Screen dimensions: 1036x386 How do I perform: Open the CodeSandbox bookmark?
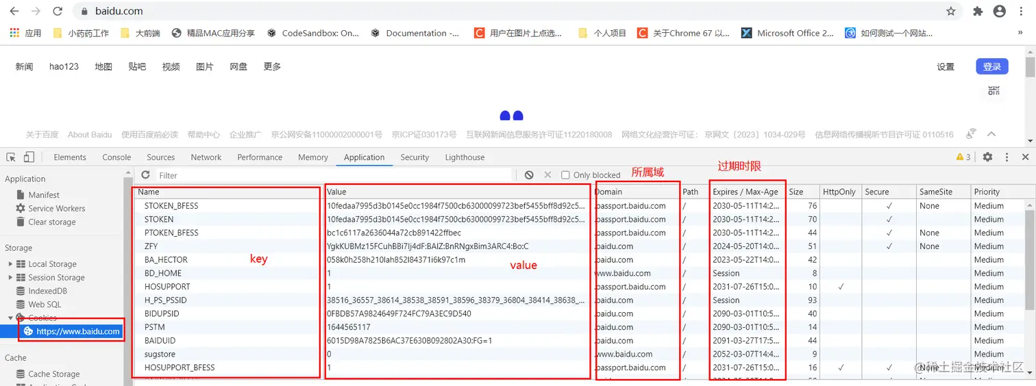point(312,33)
